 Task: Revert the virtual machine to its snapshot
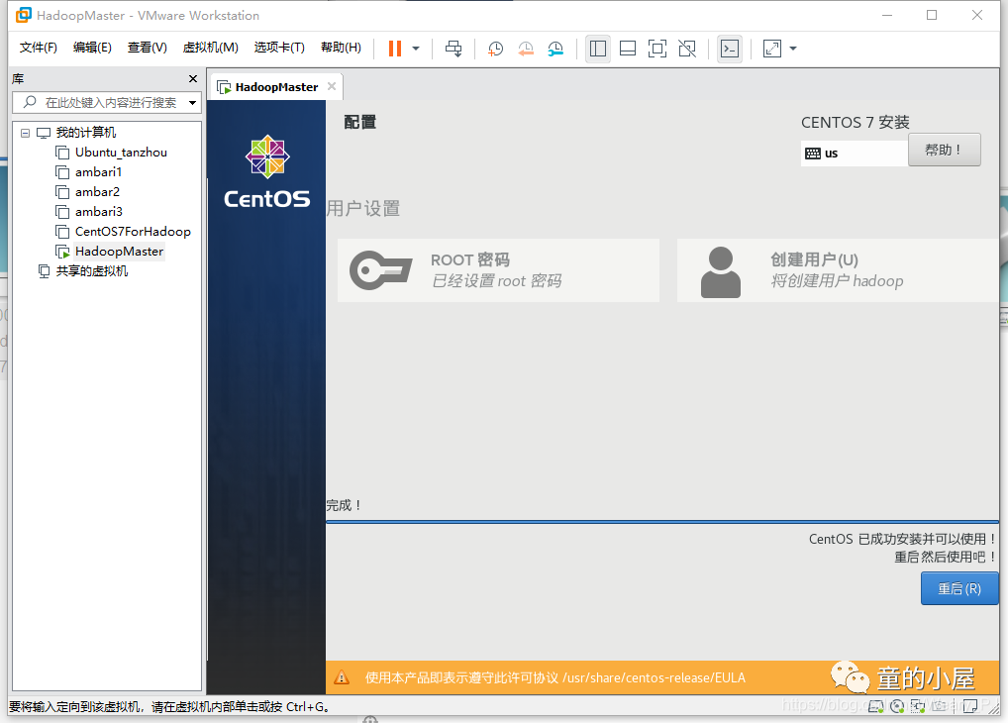(x=526, y=49)
